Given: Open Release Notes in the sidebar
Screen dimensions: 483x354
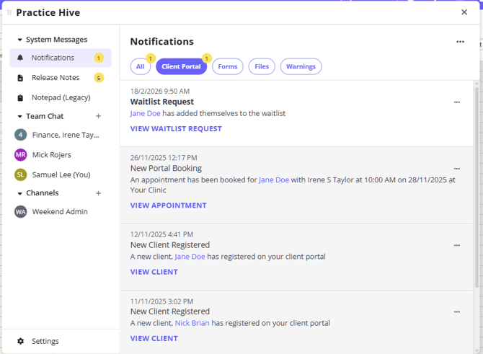Looking at the screenshot, I should click(56, 78).
